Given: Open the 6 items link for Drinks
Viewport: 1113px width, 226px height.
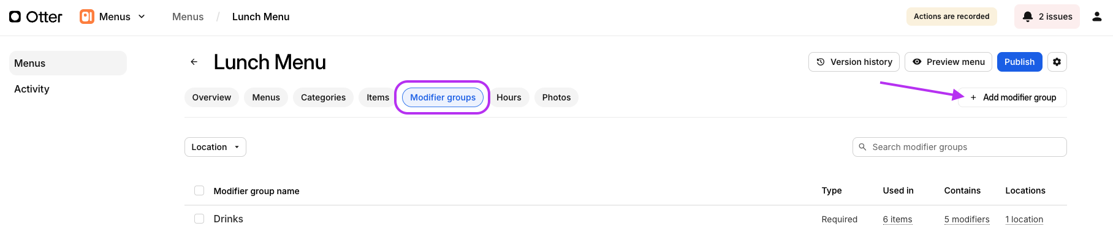Looking at the screenshot, I should point(897,219).
